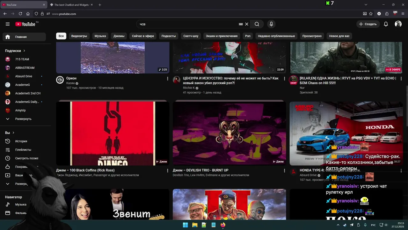The width and height of the screenshot is (408, 230).
Task: Switch to The best ChatBot and Widgets tab
Action: [x=71, y=5]
